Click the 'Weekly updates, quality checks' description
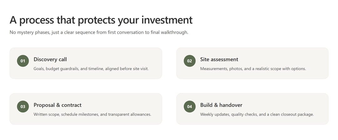The width and height of the screenshot is (338, 140). [257, 114]
